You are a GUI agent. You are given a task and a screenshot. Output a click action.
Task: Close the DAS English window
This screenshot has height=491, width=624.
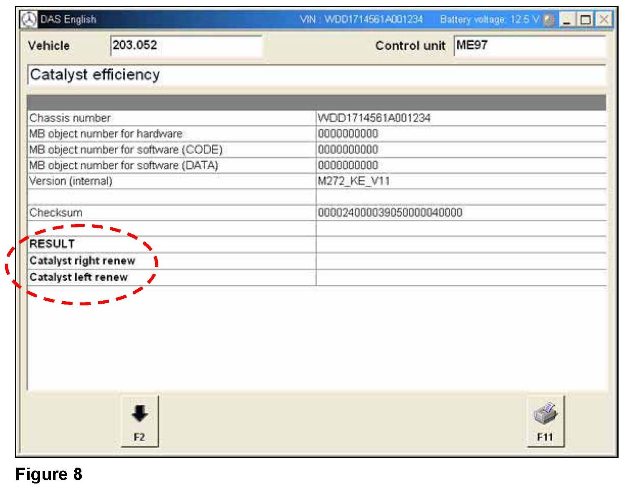pyautogui.click(x=604, y=20)
